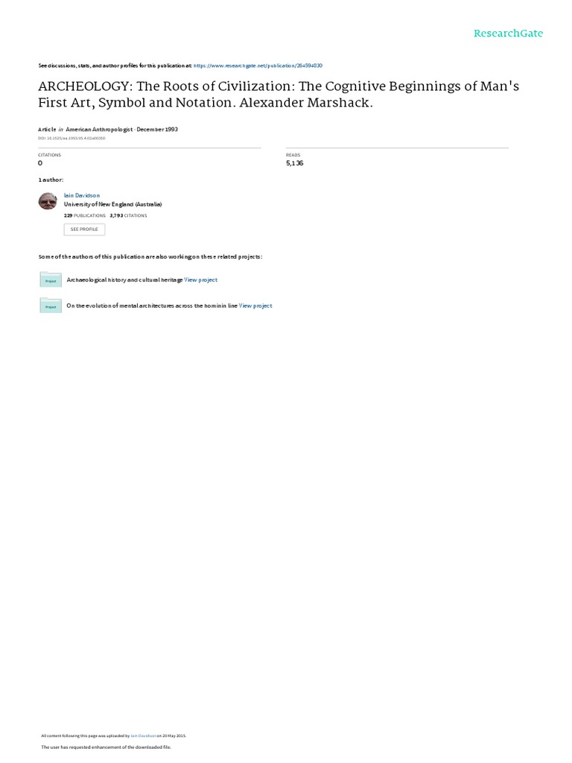Image resolution: width=572 pixels, height=763 pixels.
Task: Click the DOI line under the journal
Action: coord(71,138)
